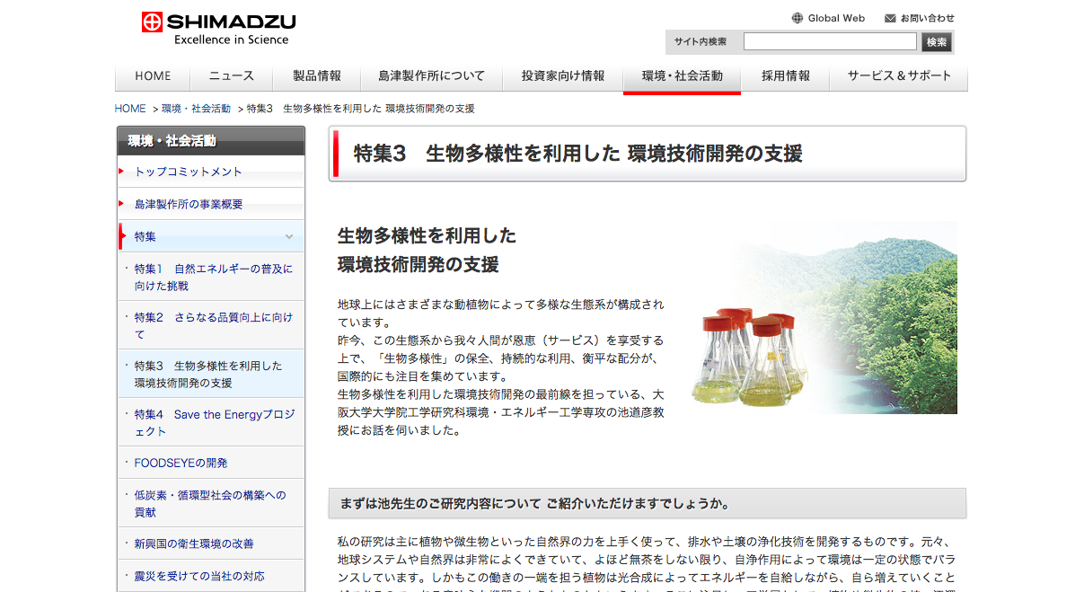Open サービス＆サポート navigation tab
Viewport: 1084px width, 592px height.
click(899, 76)
